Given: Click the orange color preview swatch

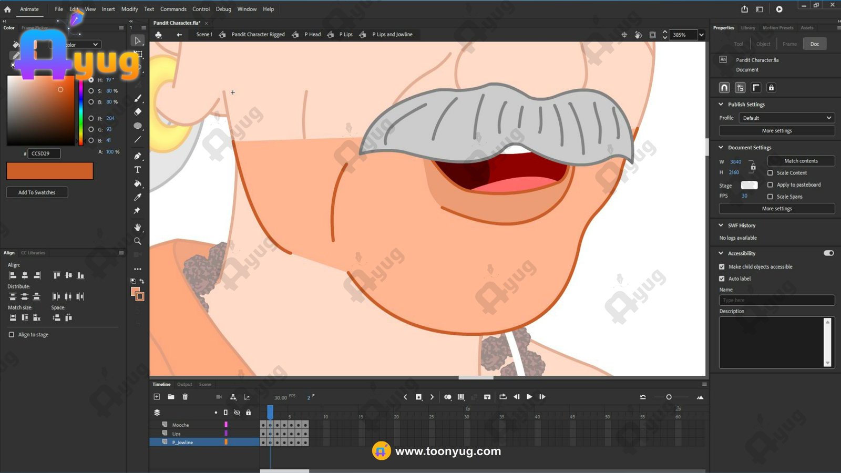Looking at the screenshot, I should [50, 171].
